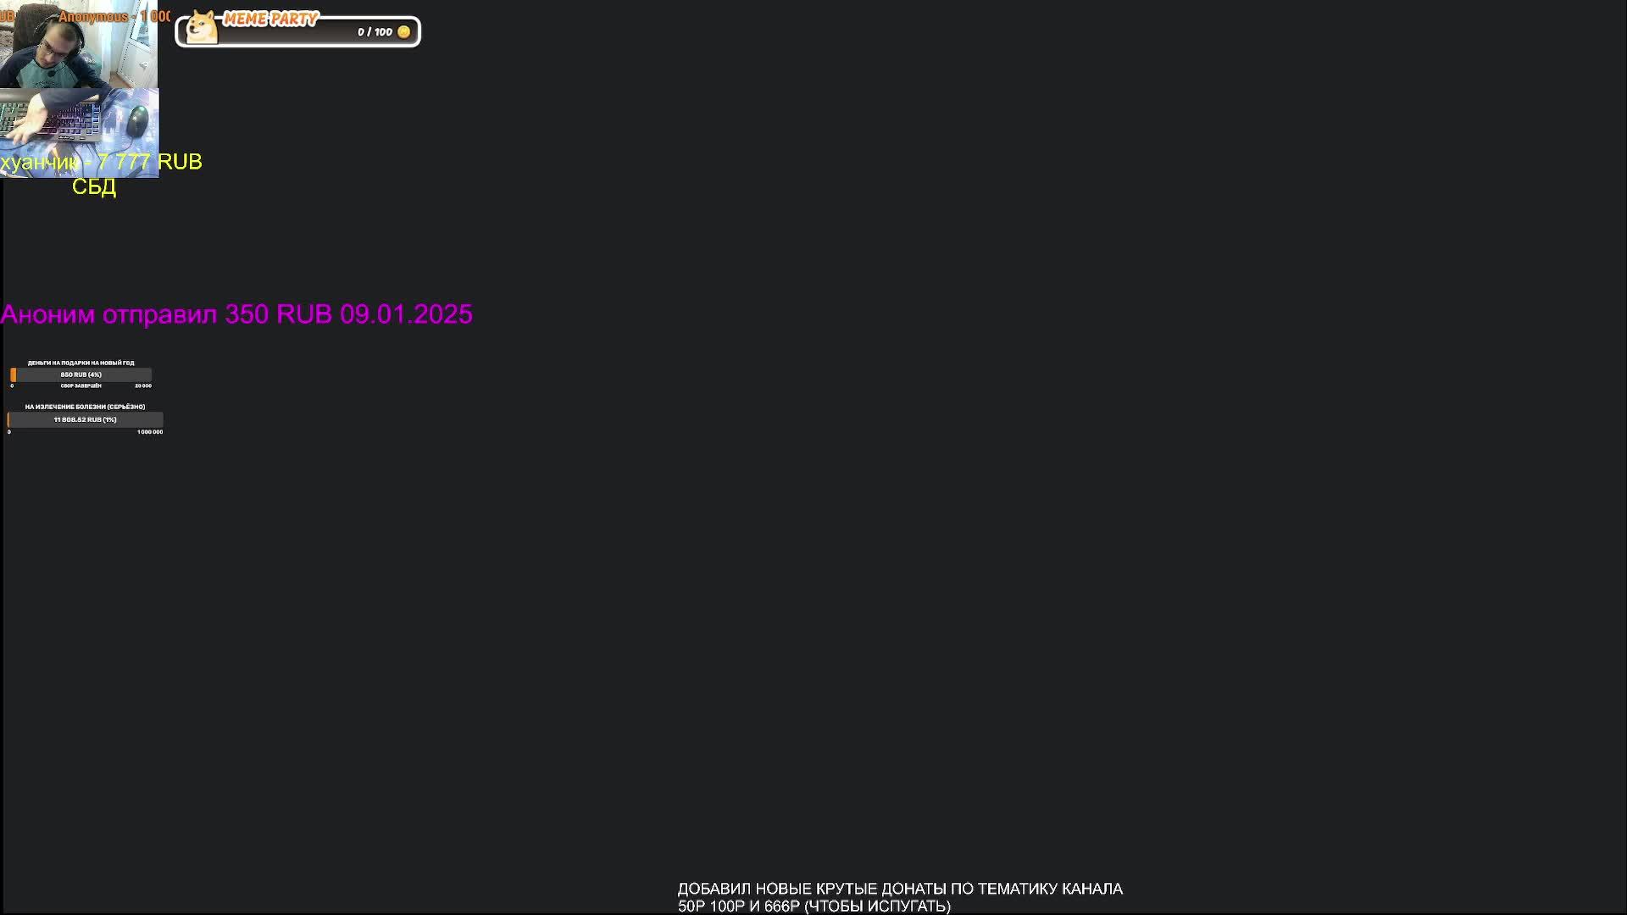Viewport: 1627px width, 915px height.
Task: Click the '1 000 000' goal target value
Action: click(x=150, y=432)
